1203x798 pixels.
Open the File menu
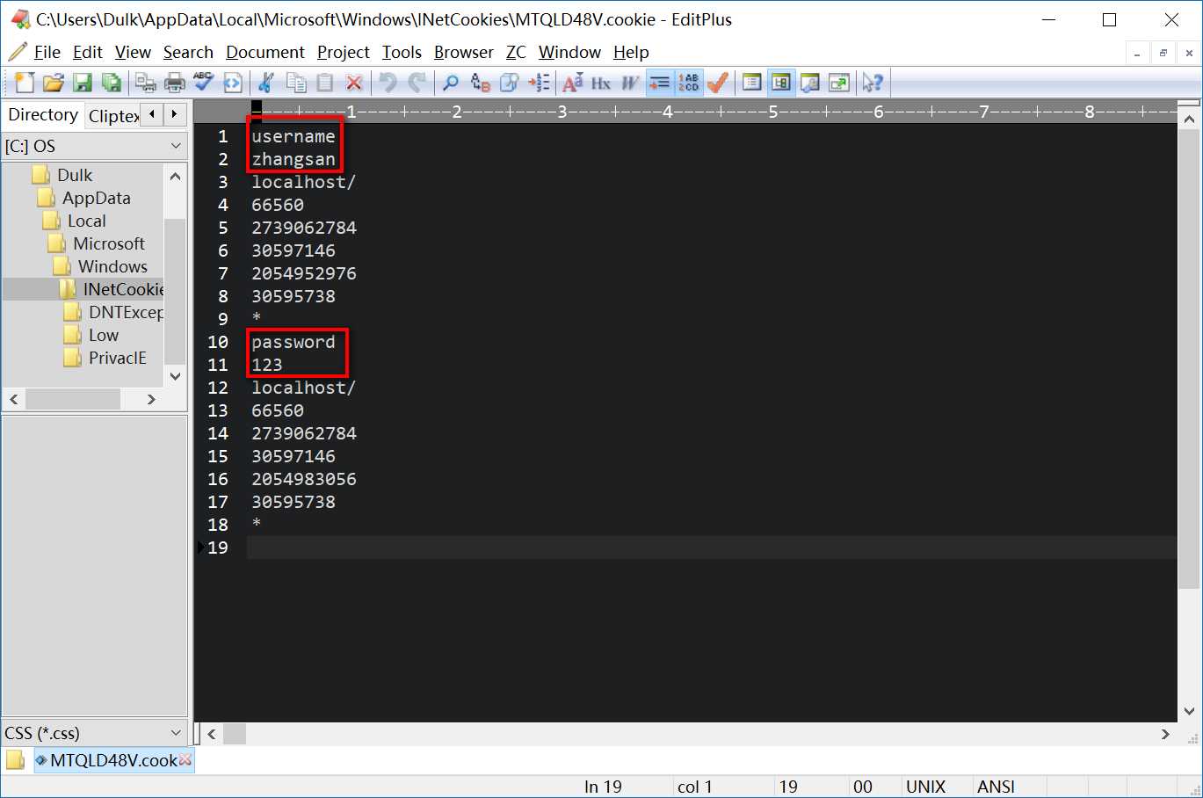47,53
